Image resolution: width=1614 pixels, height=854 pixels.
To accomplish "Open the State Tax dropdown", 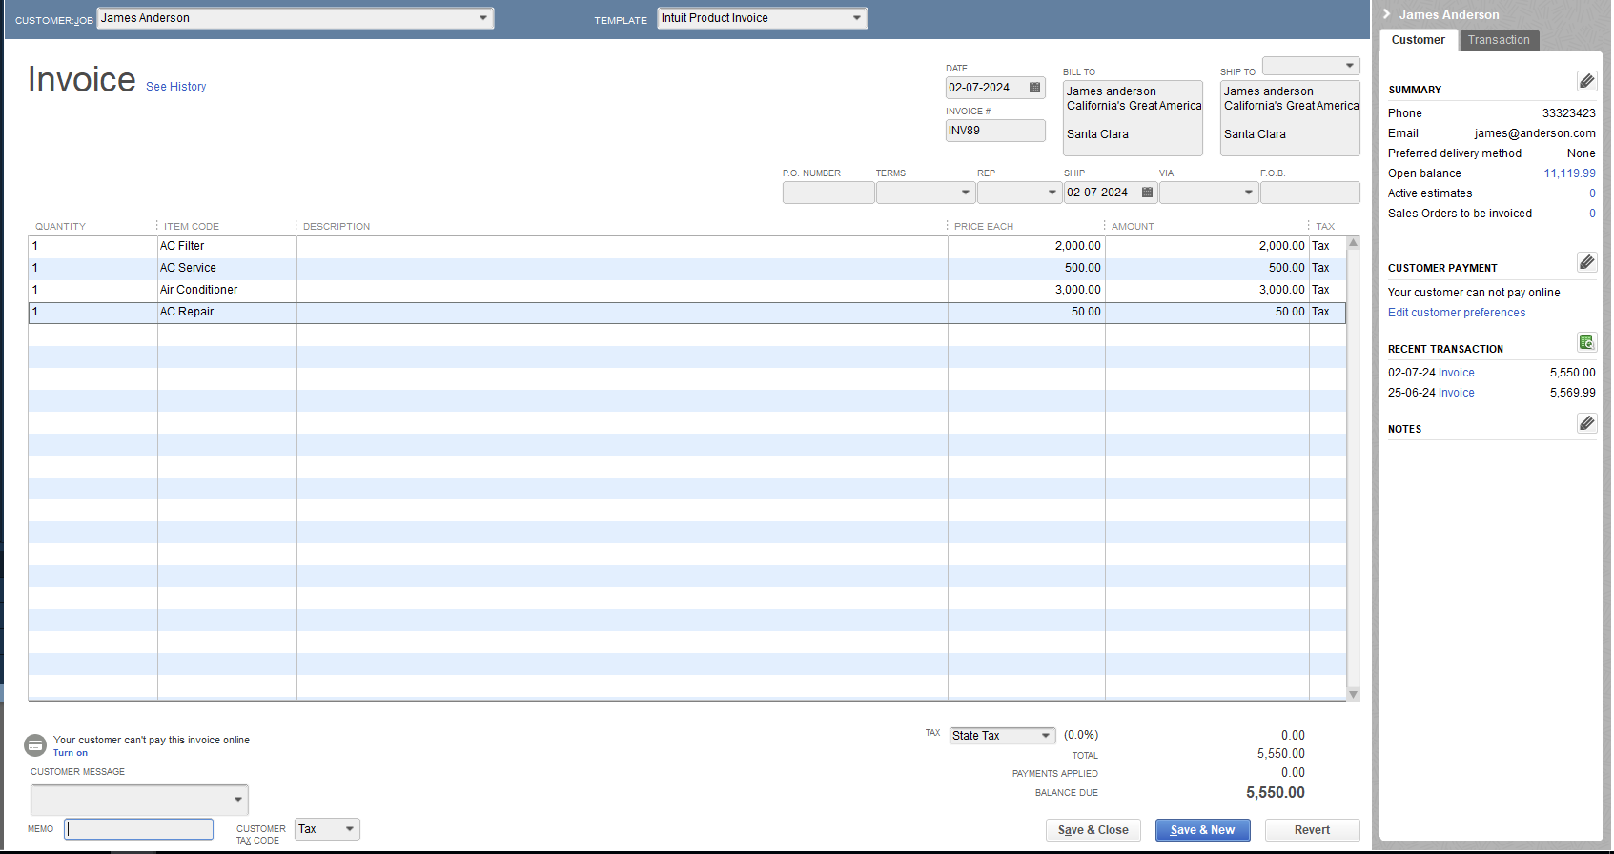I will [1046, 736].
